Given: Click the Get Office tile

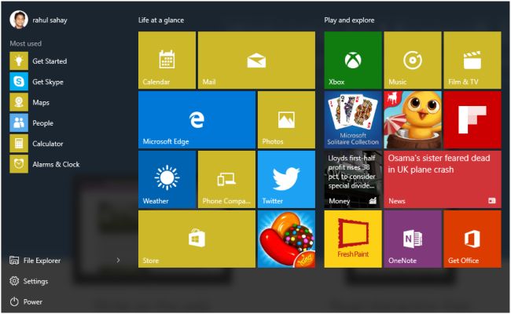Looking at the screenshot, I should pos(472,239).
